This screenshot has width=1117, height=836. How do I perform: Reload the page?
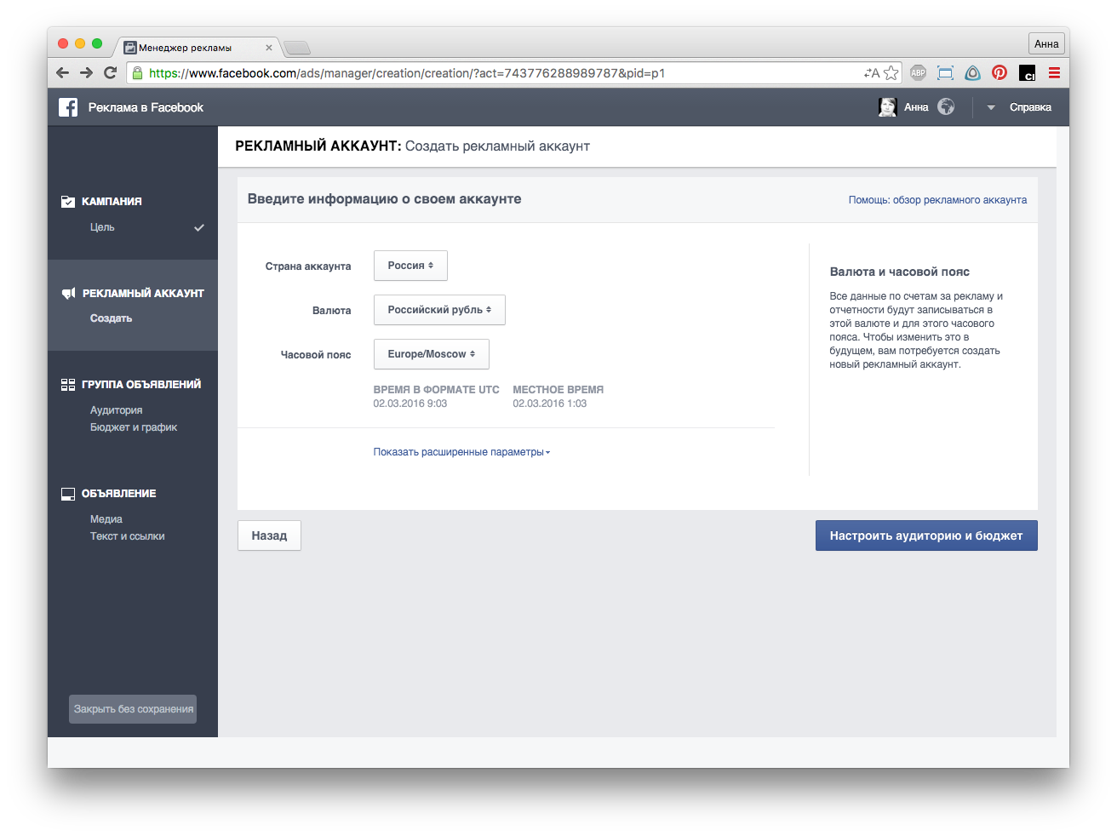(x=110, y=73)
